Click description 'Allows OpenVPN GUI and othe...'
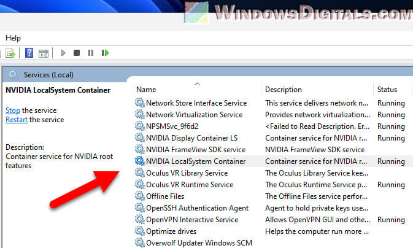Image resolution: width=413 pixels, height=248 pixels. (317, 220)
